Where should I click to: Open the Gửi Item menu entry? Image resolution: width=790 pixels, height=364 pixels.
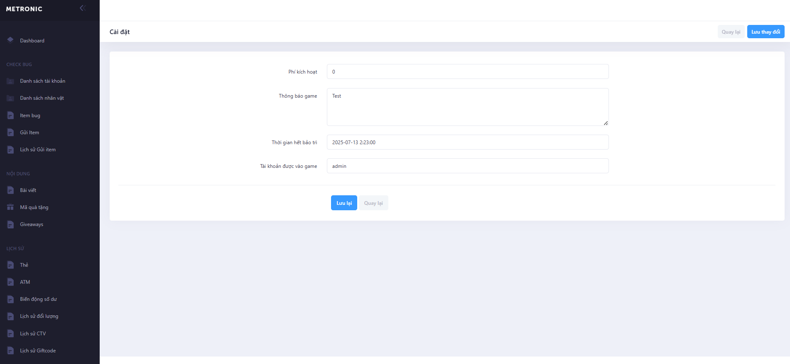[29, 133]
